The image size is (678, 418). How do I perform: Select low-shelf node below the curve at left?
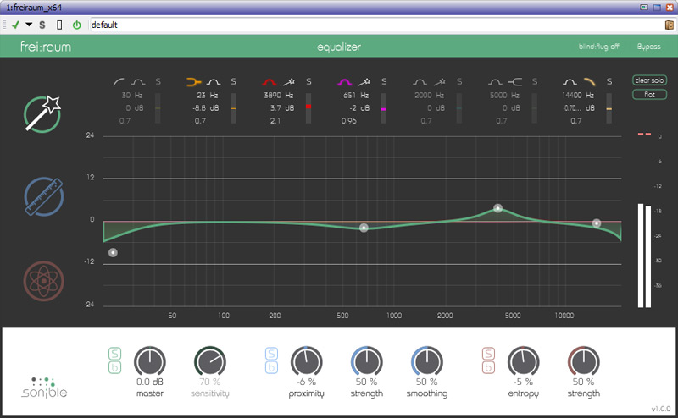pos(113,253)
